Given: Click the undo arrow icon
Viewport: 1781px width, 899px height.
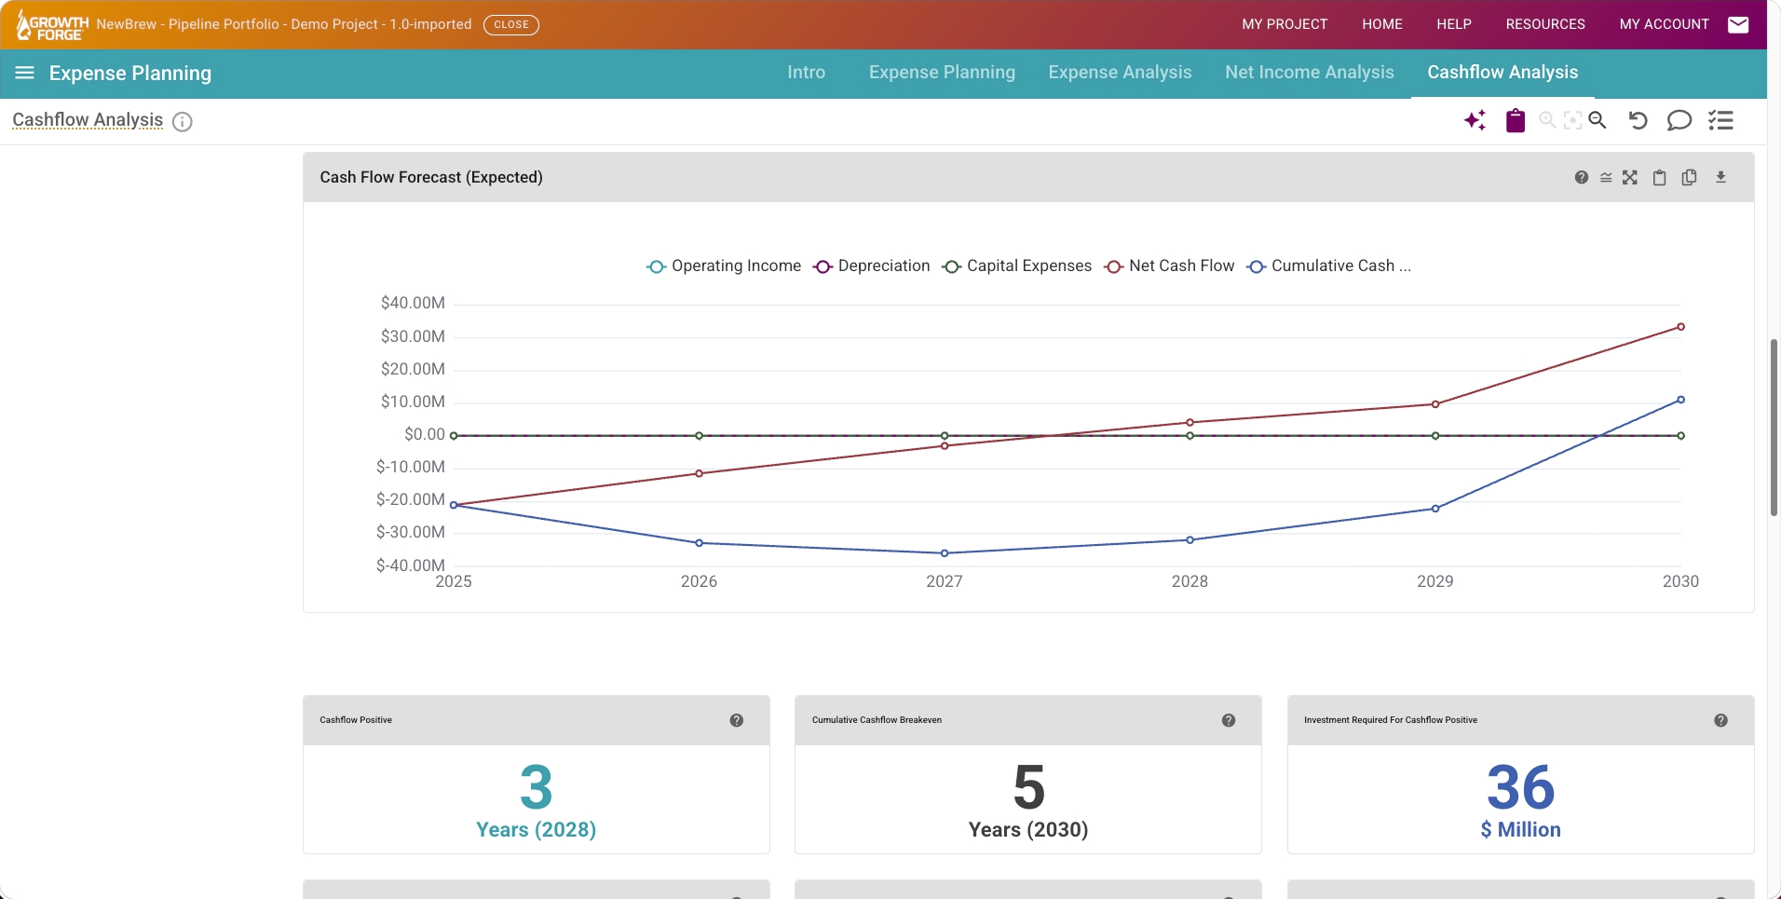Looking at the screenshot, I should [1638, 120].
